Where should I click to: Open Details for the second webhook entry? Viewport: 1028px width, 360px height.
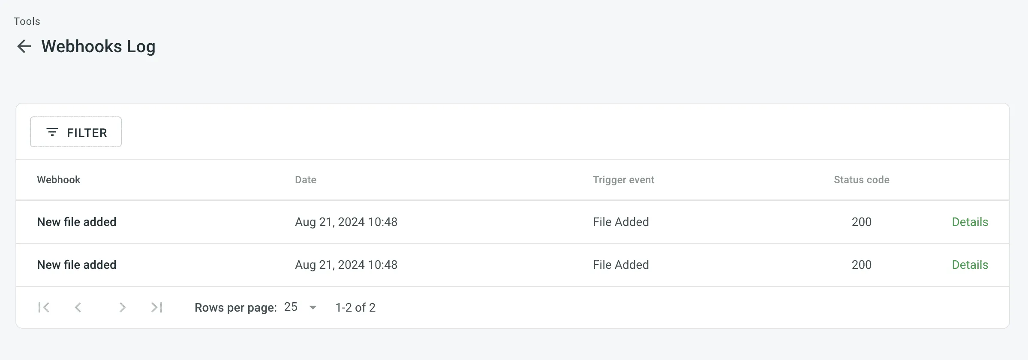click(x=970, y=265)
